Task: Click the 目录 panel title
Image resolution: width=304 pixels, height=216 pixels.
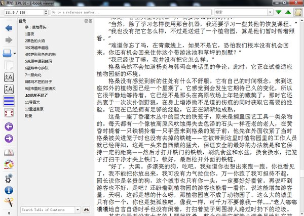Action: pyautogui.click(x=22, y=21)
